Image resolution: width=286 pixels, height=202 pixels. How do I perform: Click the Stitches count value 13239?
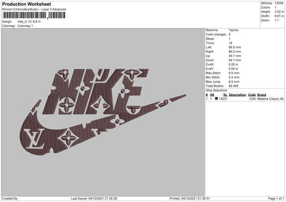(x=279, y=3)
